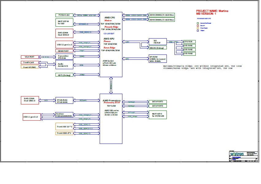
Task: Select the NGFF KEY E for BT/WLAN block
Action: (x=158, y=115)
